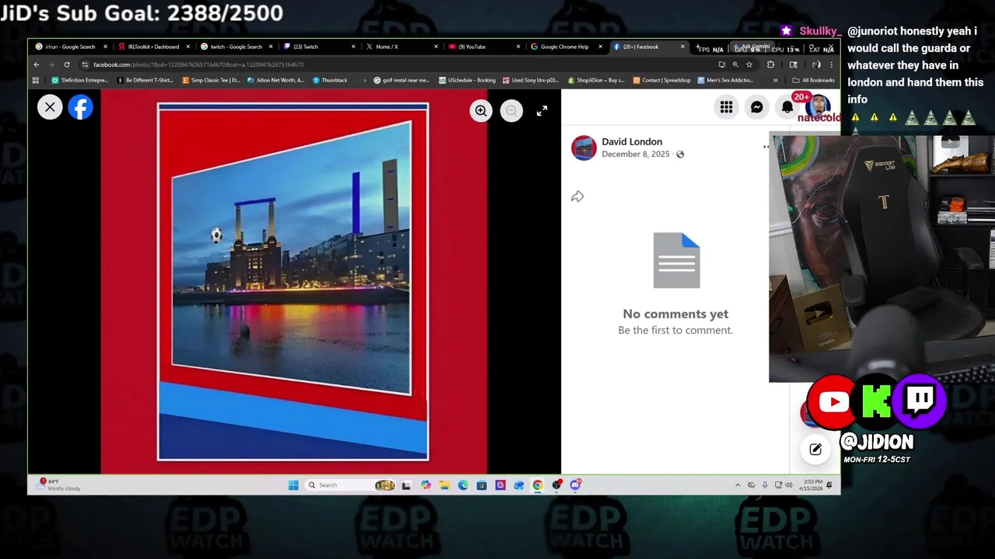Click the taskbar Search box
Screen dimensions: 995x559
350,485
